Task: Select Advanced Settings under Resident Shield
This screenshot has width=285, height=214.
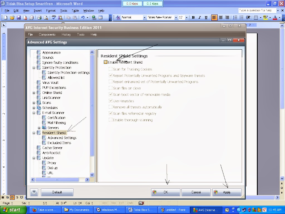Action: coord(62,138)
